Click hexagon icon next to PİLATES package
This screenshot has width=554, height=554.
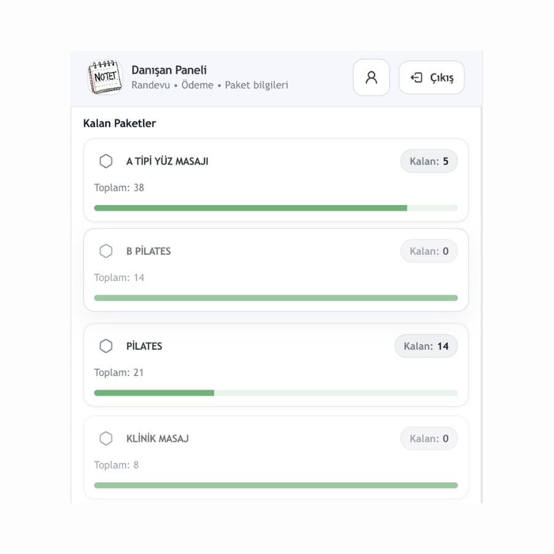[x=106, y=346]
